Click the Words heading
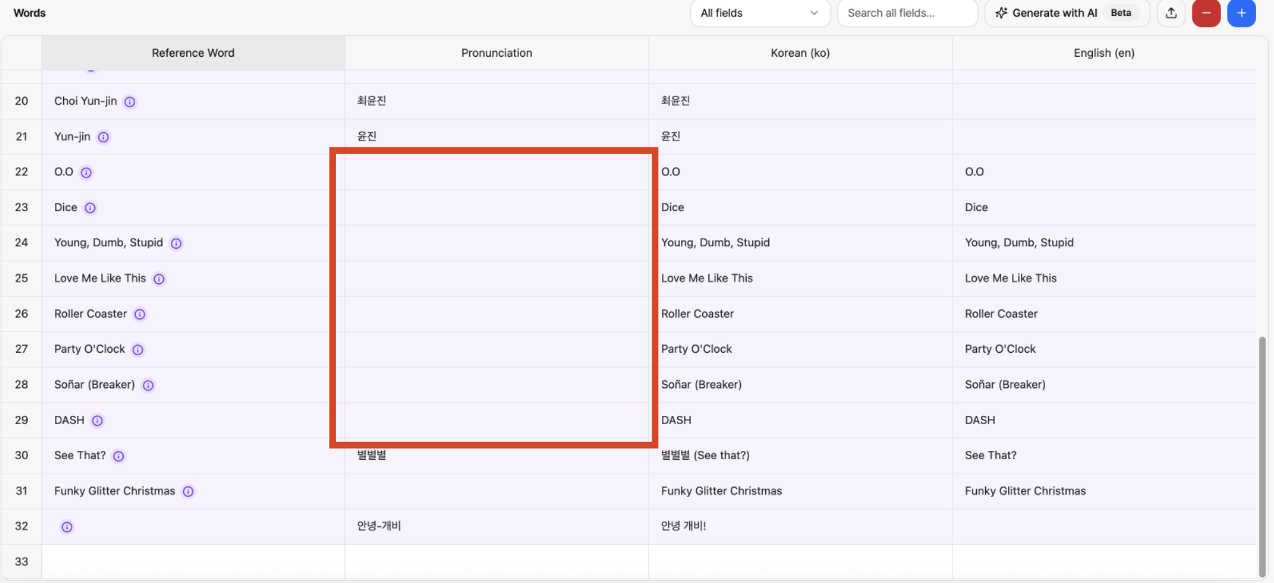Viewport: 1274px width, 583px height. tap(29, 13)
